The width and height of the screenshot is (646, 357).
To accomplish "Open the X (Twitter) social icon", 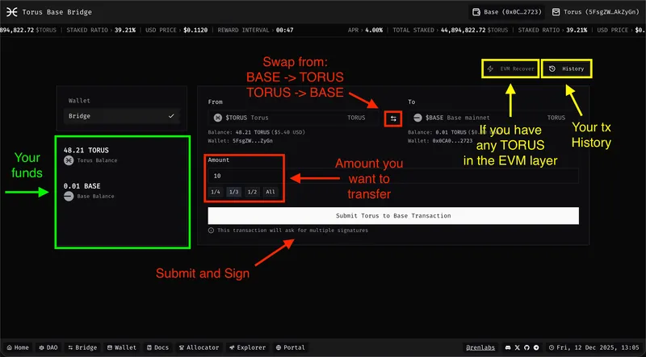I will pyautogui.click(x=515, y=347).
